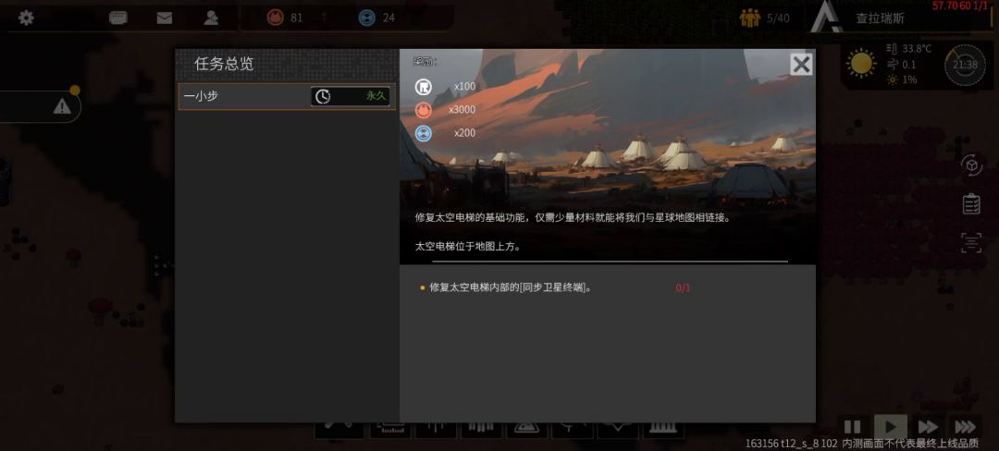Click the 永久 timer badge
The height and width of the screenshot is (451, 999).
350,96
